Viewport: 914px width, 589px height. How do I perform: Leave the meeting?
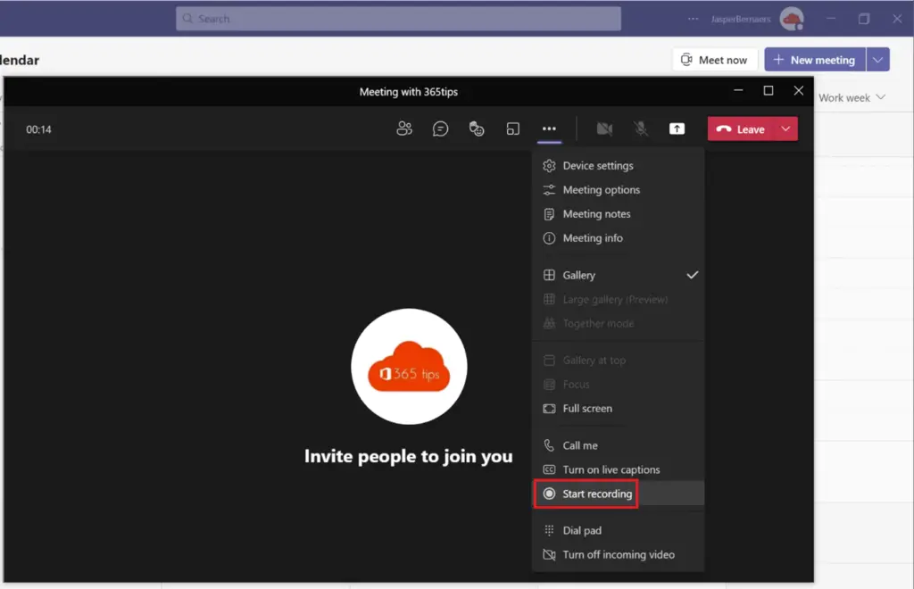coord(741,129)
